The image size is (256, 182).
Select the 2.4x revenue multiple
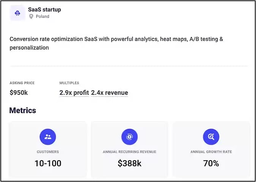110,93
